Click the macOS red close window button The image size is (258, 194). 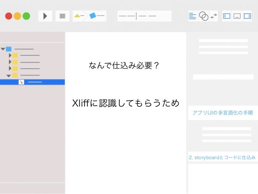pyautogui.click(x=8, y=16)
